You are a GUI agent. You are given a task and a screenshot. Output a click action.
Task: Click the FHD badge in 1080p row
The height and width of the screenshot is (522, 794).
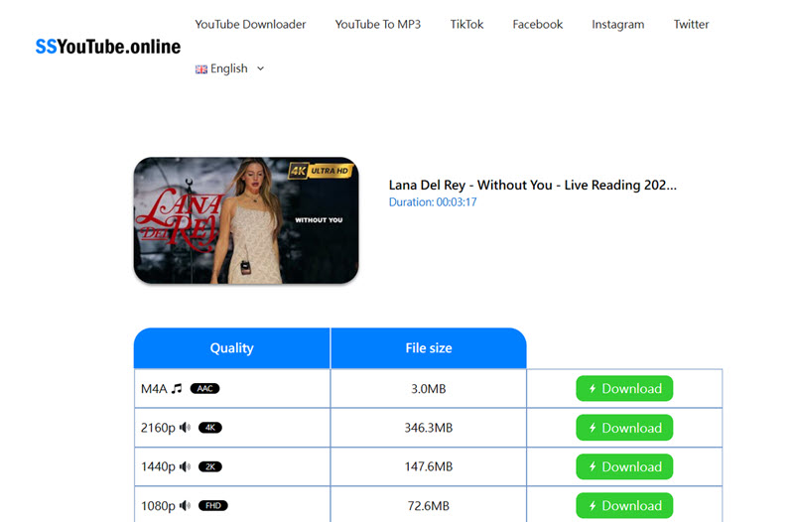pos(211,505)
